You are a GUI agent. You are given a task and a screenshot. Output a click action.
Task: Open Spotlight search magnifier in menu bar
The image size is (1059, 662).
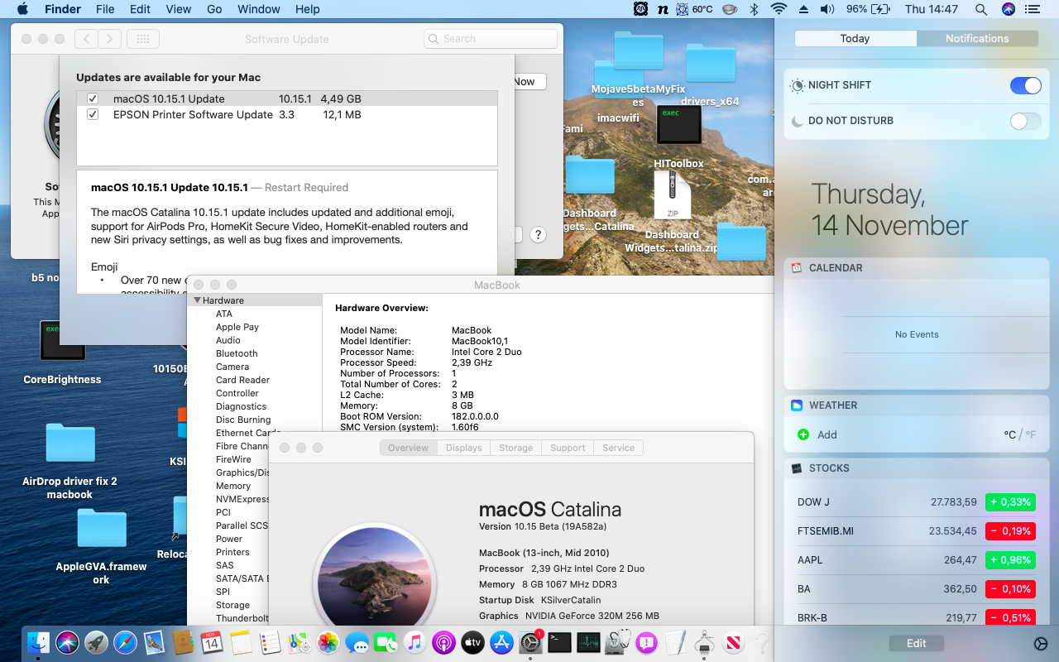pyautogui.click(x=981, y=9)
